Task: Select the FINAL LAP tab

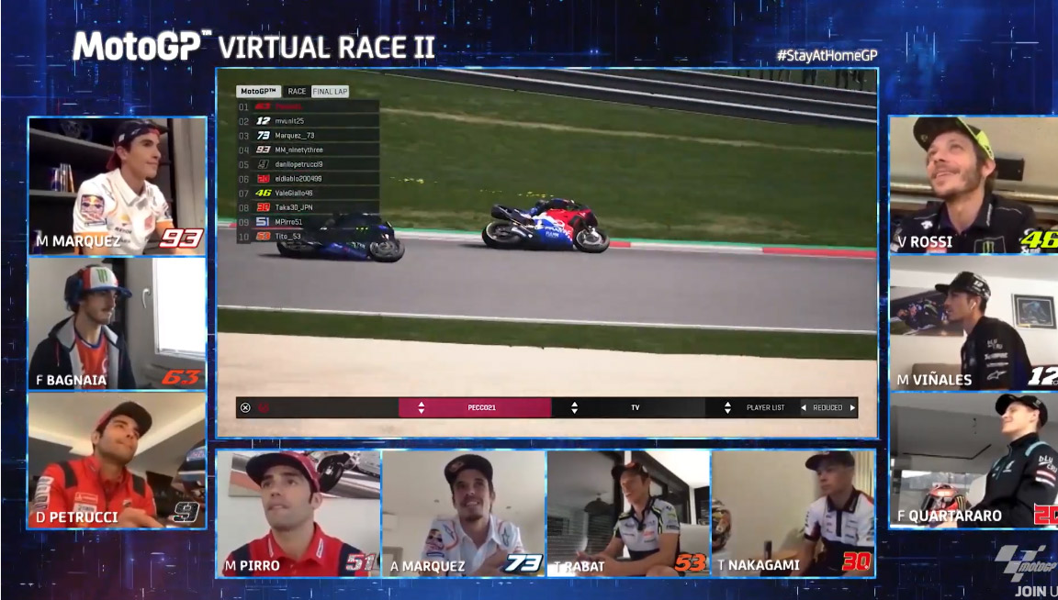Action: [x=330, y=91]
